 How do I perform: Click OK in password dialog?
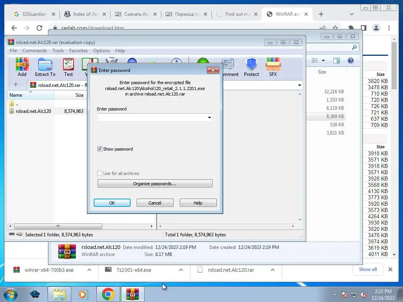pyautogui.click(x=112, y=203)
